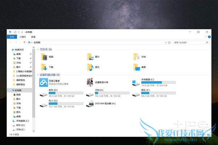Viewport: 218px width, 145px height.
Task: Select 快速访问 in the navigation pane
Action: tap(19, 50)
